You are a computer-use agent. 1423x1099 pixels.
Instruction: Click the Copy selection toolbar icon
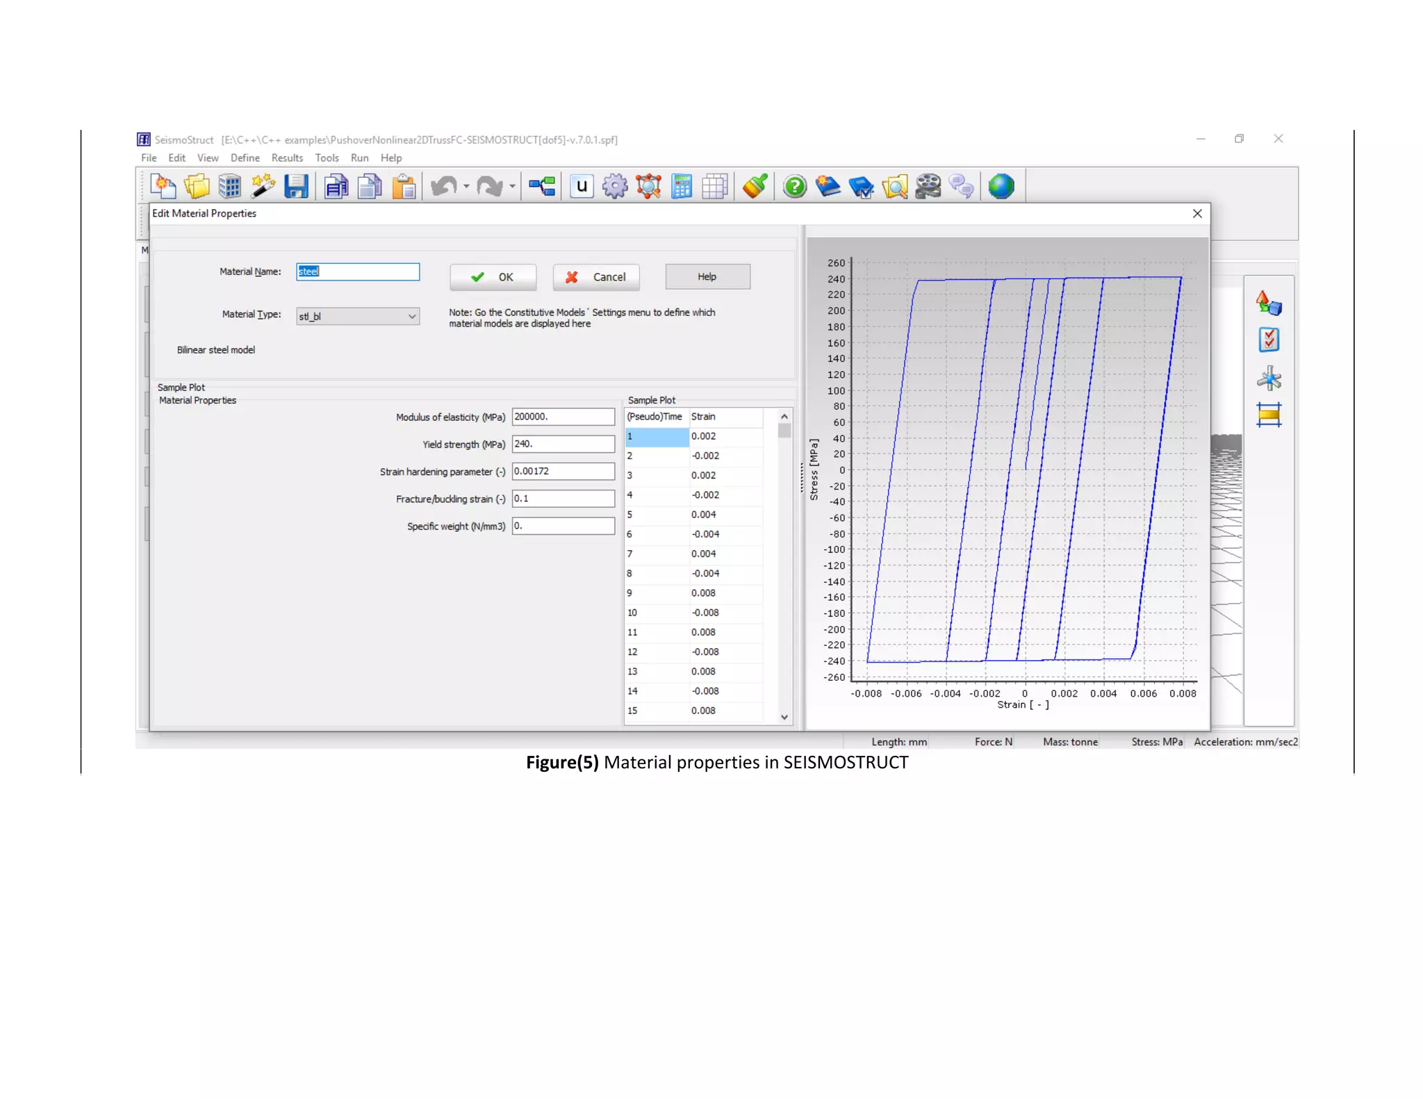point(336,186)
